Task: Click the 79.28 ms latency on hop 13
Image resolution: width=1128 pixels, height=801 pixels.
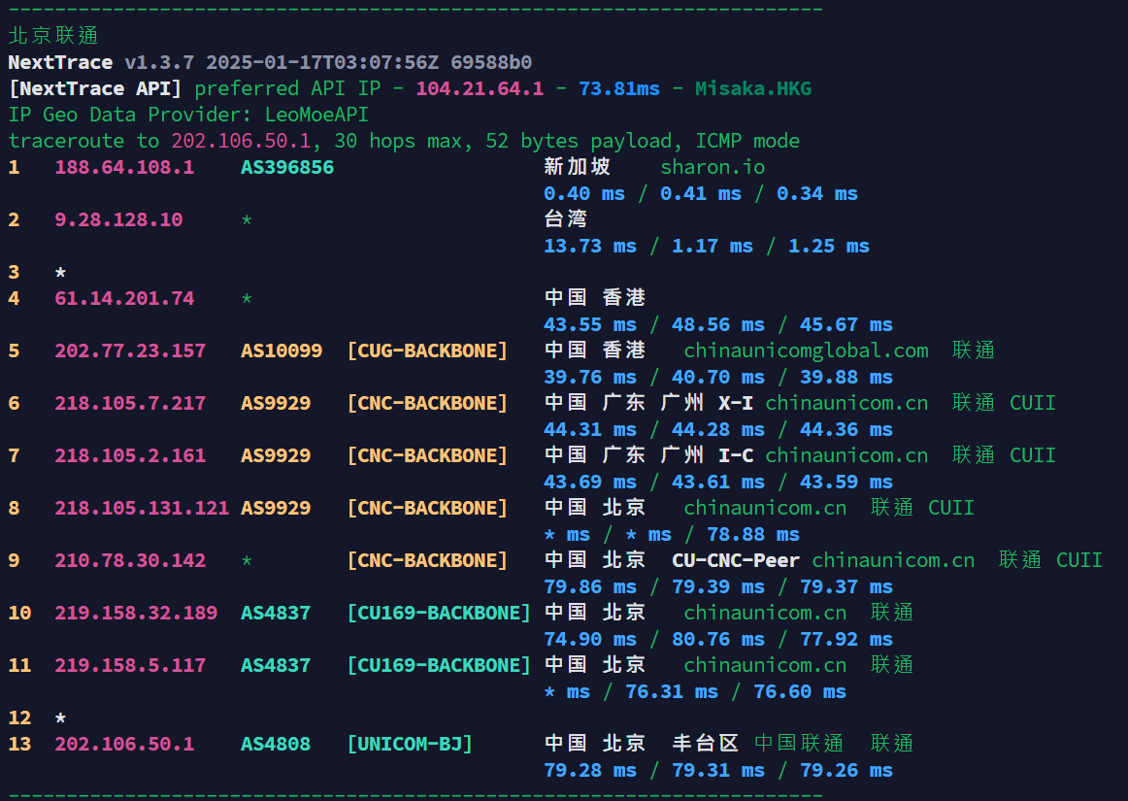Action: [x=590, y=771]
